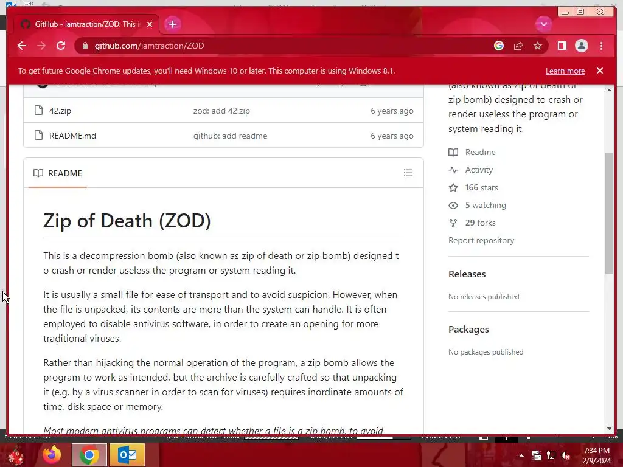Image resolution: width=623 pixels, height=467 pixels.
Task: Click the eye icon beside watching
Action: point(453,206)
